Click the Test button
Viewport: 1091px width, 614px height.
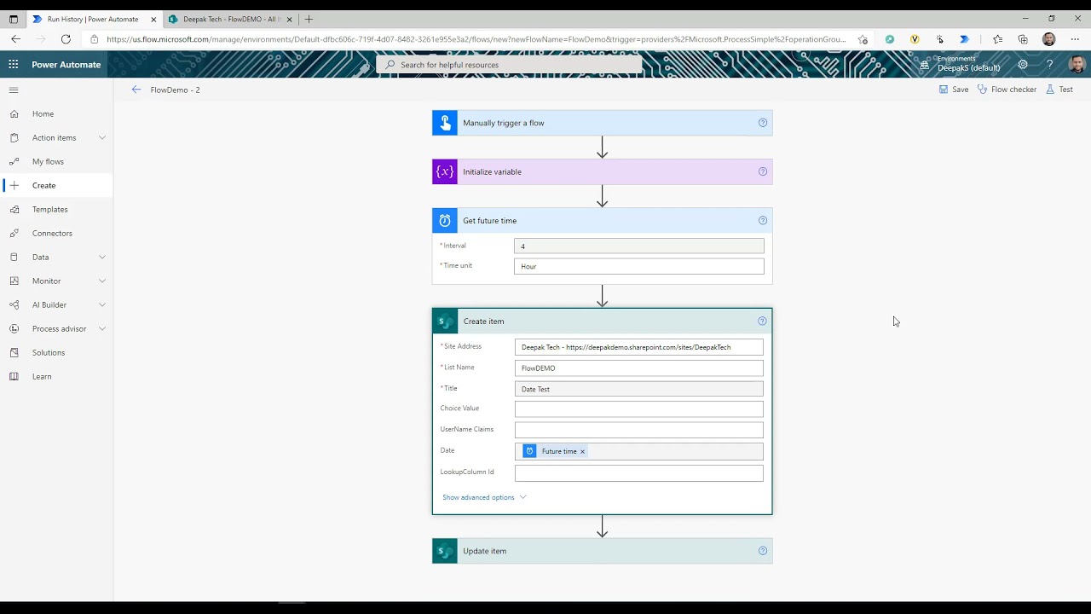point(1059,90)
